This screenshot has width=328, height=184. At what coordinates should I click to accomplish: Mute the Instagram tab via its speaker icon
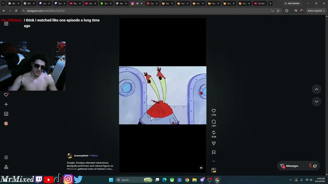137,3
